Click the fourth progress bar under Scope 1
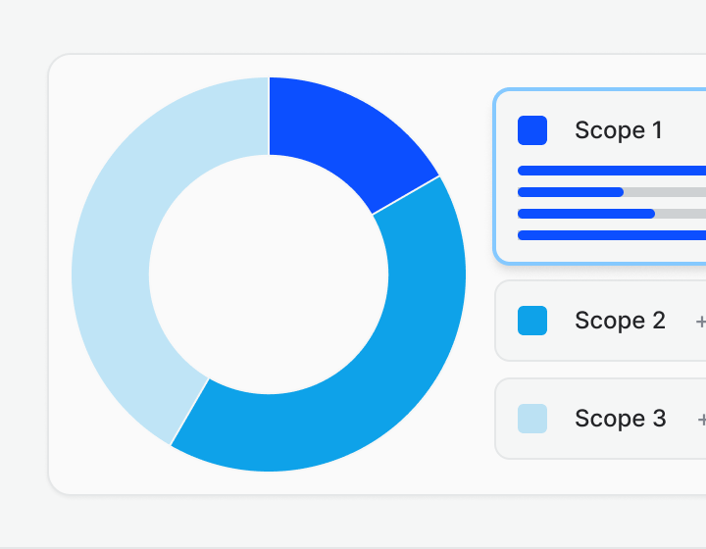Viewport: 706px width, 549px height. coord(608,235)
